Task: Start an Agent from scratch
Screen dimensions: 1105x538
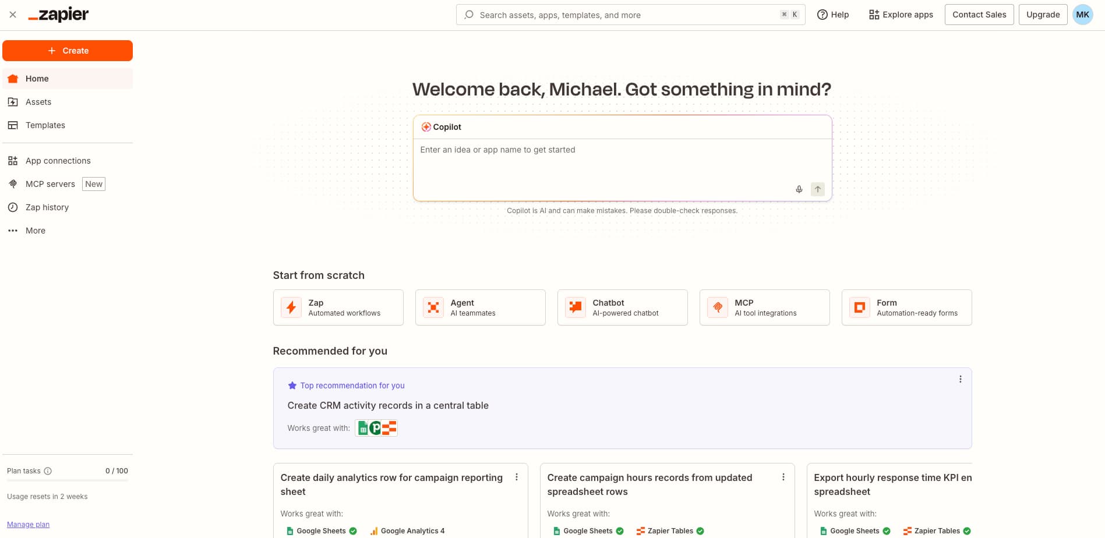Action: click(x=480, y=307)
